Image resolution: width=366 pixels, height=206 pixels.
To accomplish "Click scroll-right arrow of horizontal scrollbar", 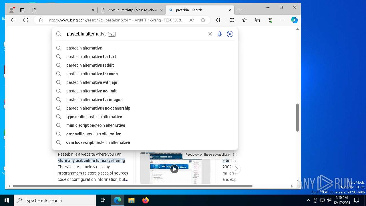I will point(292,186).
